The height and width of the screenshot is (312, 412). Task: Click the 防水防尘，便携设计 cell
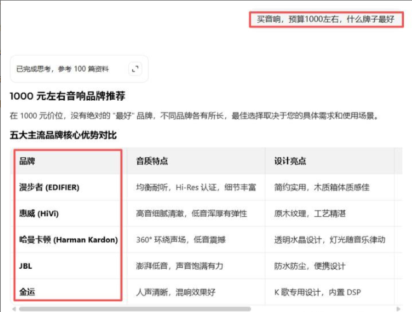click(309, 266)
